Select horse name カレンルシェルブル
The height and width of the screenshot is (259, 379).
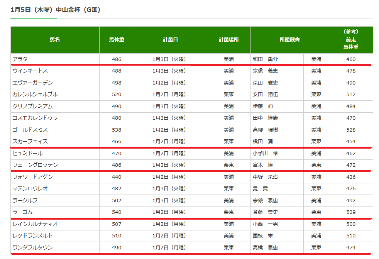(x=35, y=94)
